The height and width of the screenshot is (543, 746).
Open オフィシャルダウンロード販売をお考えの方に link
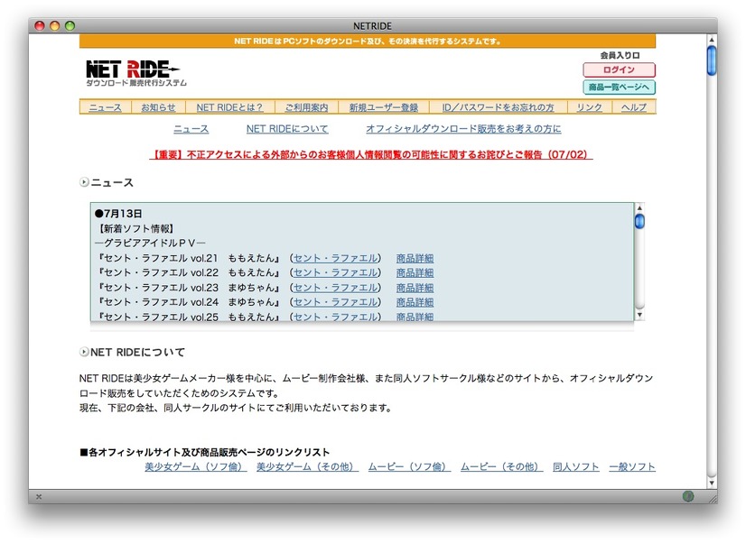tap(463, 129)
